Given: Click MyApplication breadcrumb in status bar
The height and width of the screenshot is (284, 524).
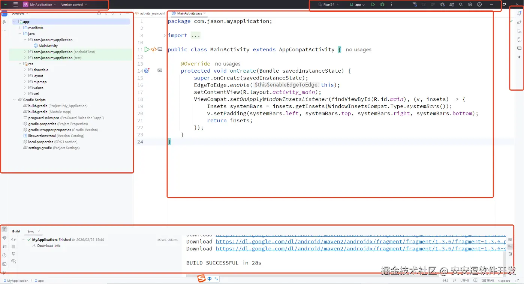Looking at the screenshot, I should pos(15,281).
